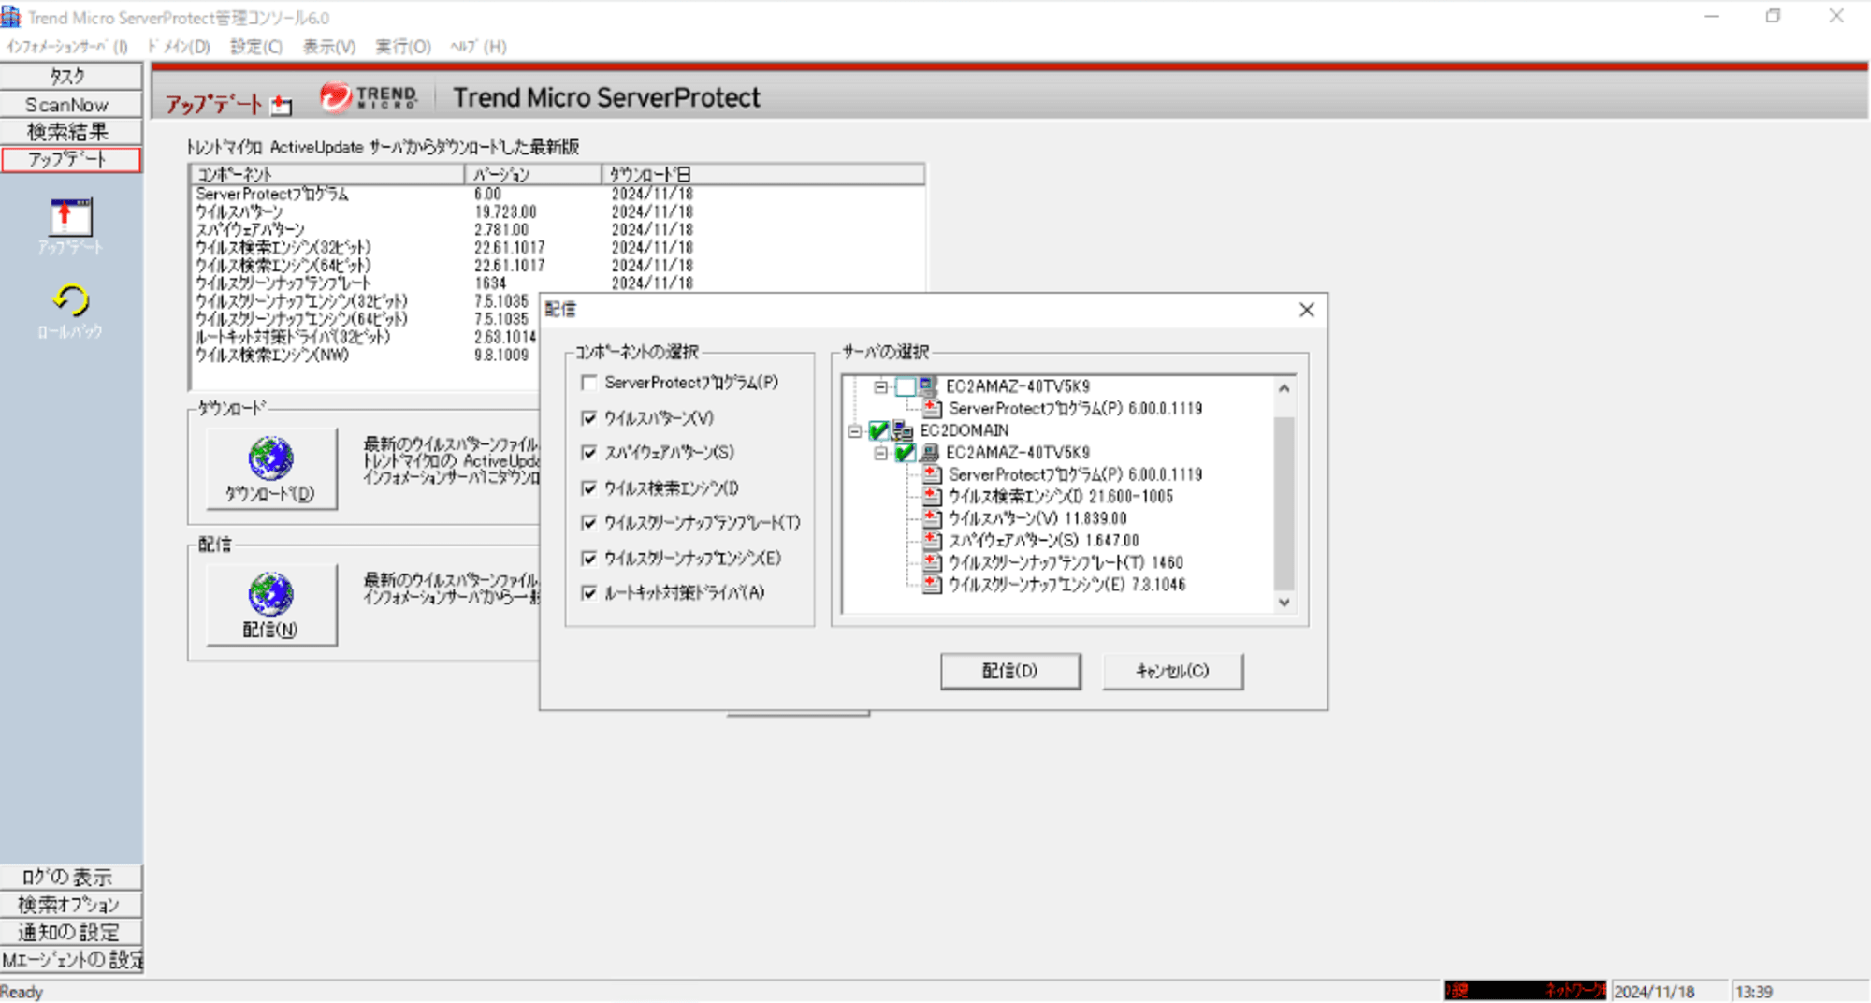Image resolution: width=1871 pixels, height=1003 pixels.
Task: Expand the 通知の設定 sidebar section
Action: (x=71, y=932)
